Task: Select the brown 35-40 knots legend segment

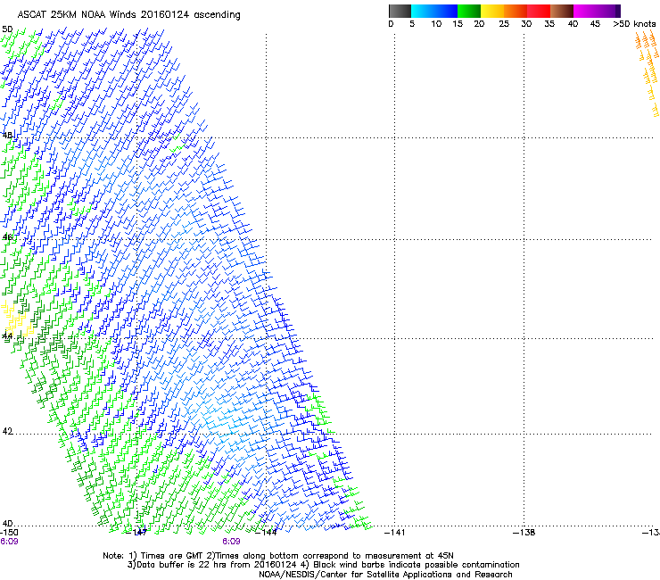Action: (x=562, y=11)
